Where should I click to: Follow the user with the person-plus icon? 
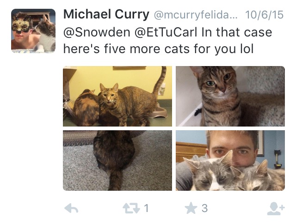[276, 209]
